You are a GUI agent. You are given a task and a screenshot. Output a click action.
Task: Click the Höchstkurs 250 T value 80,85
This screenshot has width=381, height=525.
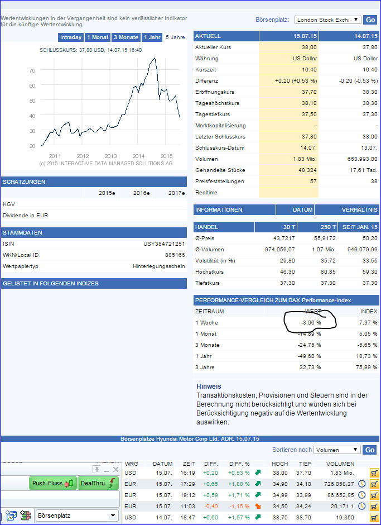coord(328,272)
